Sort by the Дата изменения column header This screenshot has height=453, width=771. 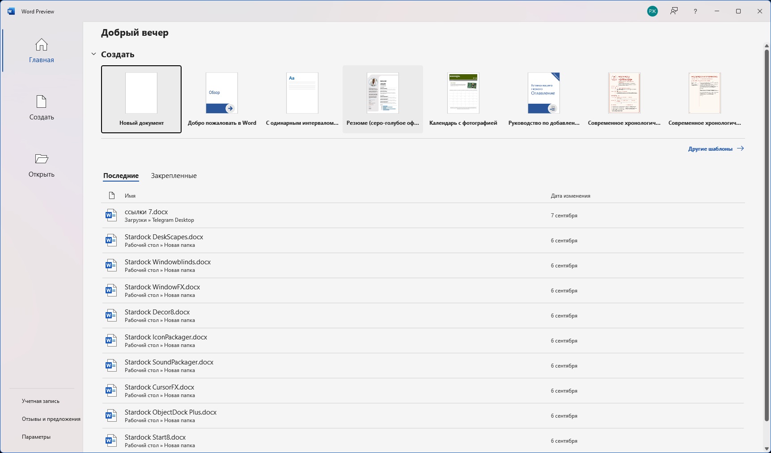coord(570,196)
